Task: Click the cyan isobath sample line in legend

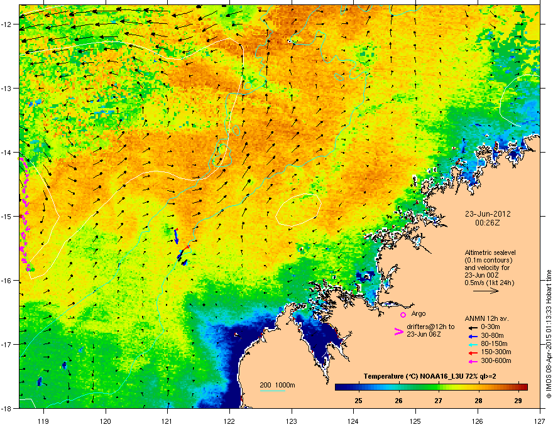Action: (x=272, y=391)
